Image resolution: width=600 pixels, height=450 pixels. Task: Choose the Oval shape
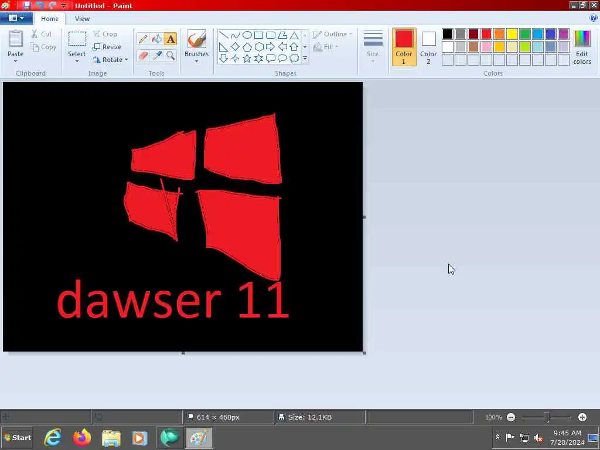[247, 35]
